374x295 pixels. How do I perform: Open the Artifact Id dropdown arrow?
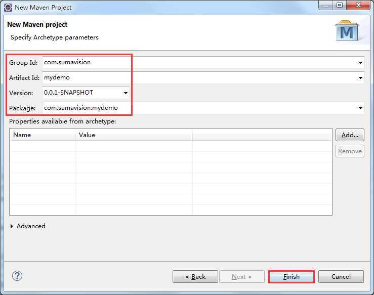(360, 78)
